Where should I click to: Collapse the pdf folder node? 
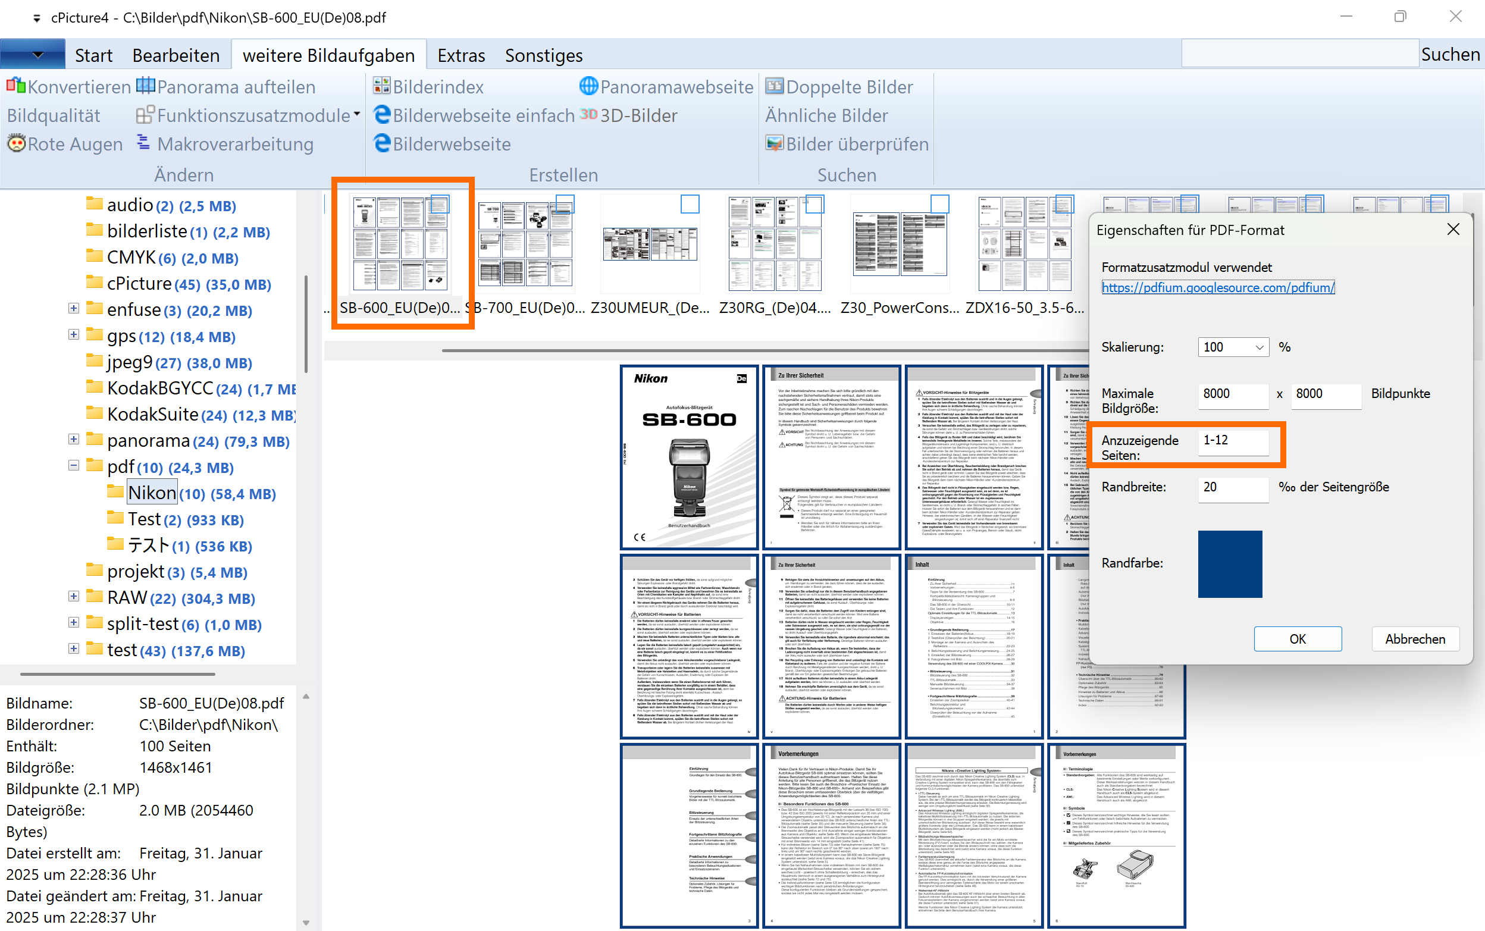pyautogui.click(x=74, y=465)
